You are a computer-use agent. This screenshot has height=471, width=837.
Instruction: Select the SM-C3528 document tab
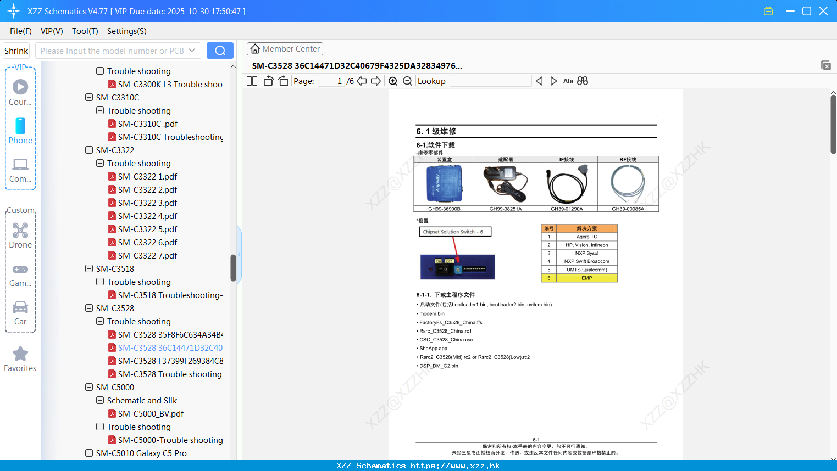(x=357, y=65)
